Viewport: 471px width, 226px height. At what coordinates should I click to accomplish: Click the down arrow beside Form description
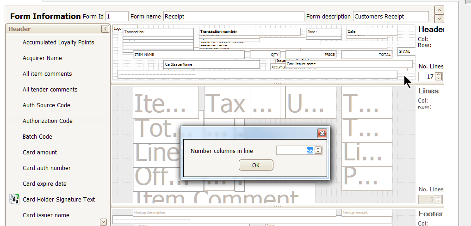(440, 18)
